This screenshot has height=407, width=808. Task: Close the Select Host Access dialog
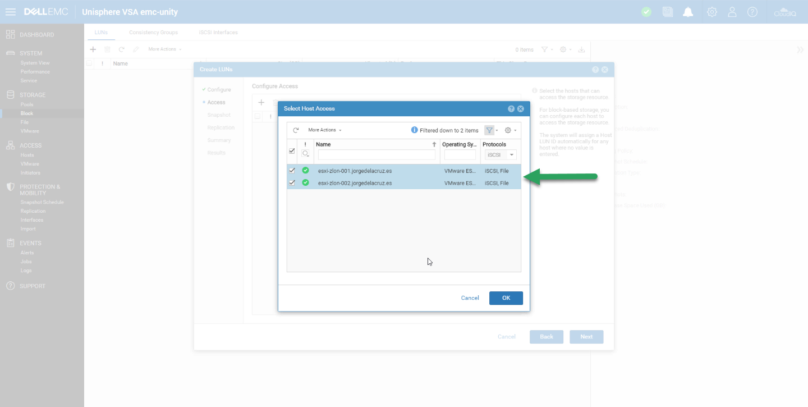tap(520, 109)
